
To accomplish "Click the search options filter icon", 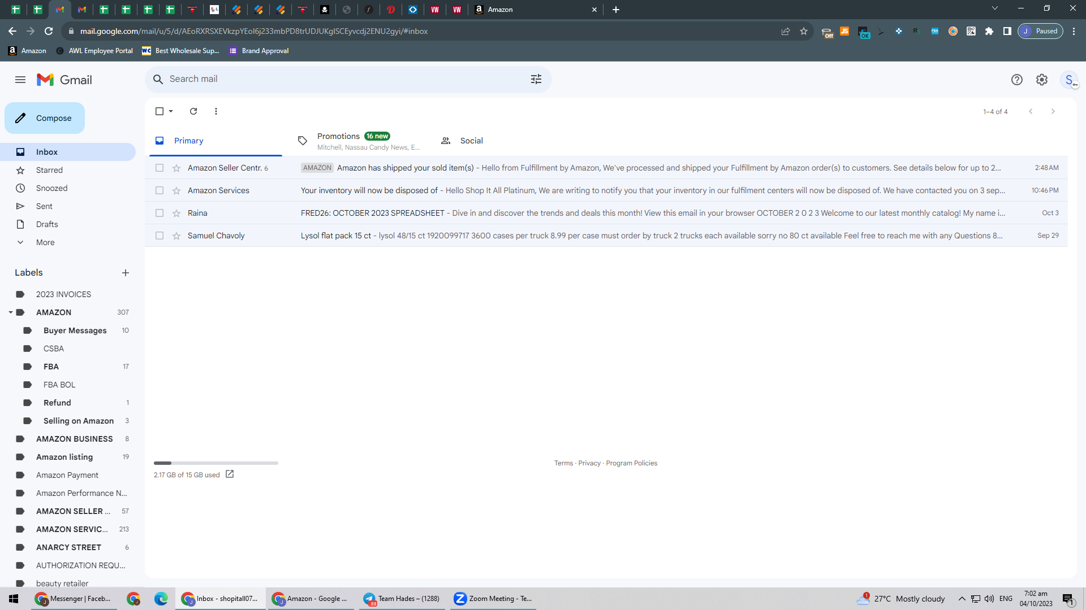I will [536, 79].
